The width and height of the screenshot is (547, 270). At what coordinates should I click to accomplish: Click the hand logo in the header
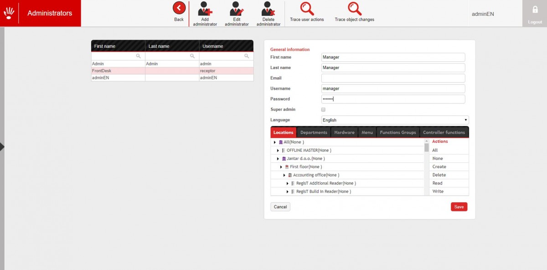coord(9,13)
